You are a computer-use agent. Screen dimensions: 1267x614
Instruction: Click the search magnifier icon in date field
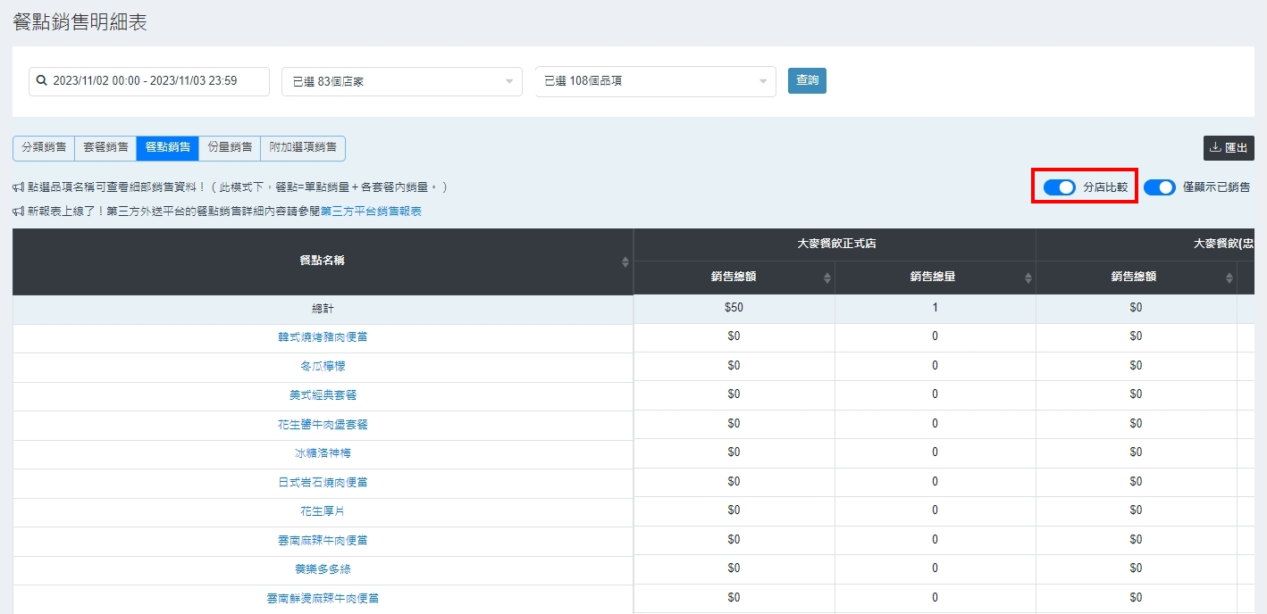[x=41, y=81]
